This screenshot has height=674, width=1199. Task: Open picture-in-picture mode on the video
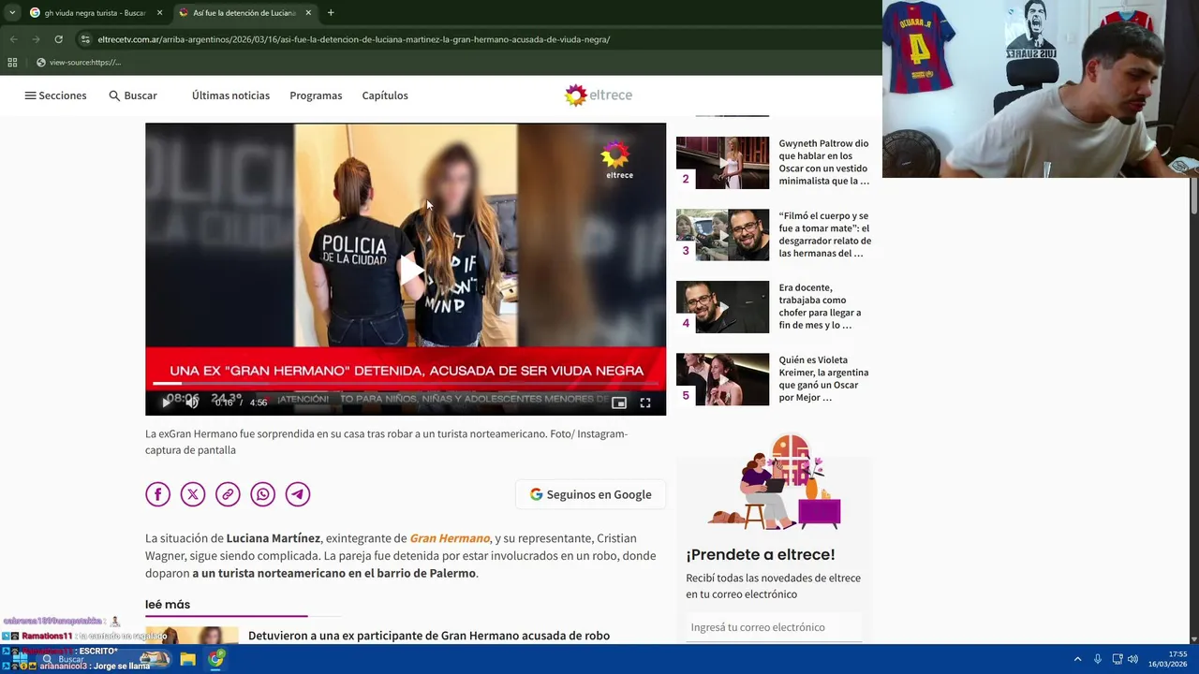tap(619, 403)
